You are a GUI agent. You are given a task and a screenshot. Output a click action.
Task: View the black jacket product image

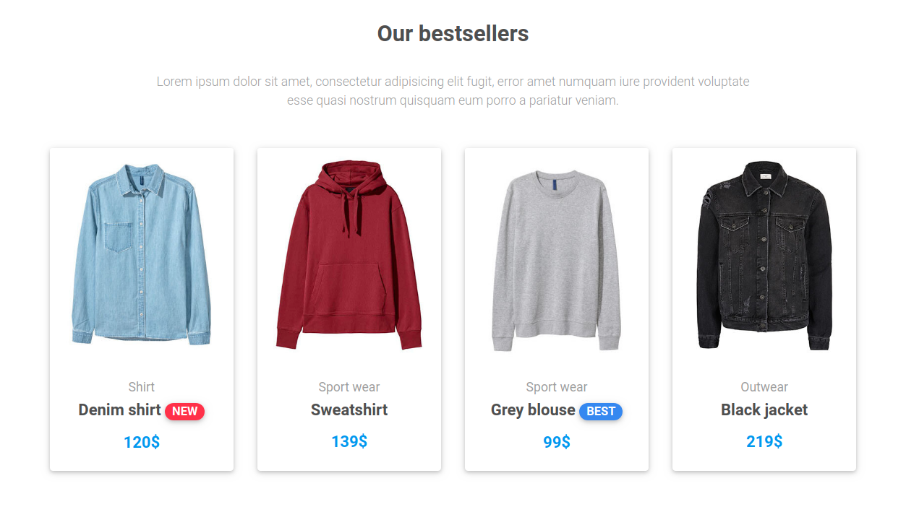[x=764, y=255]
